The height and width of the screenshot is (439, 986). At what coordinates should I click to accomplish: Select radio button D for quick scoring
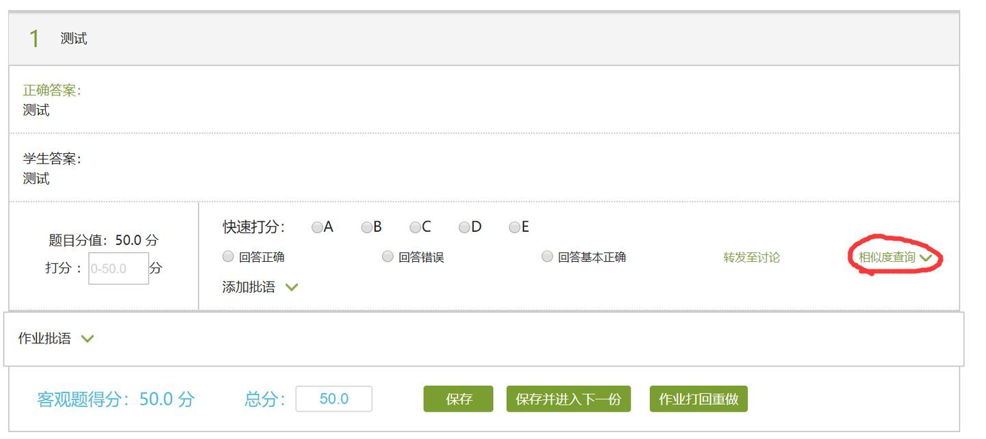click(x=463, y=226)
